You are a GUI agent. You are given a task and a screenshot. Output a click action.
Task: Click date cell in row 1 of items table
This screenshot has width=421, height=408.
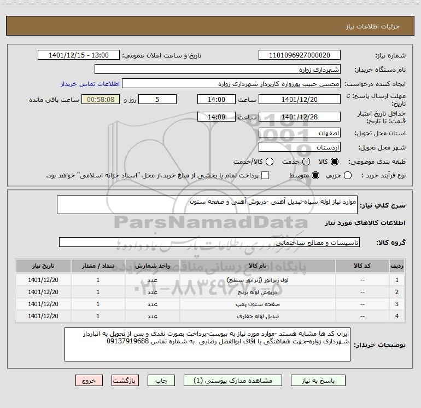pyautogui.click(x=43, y=280)
